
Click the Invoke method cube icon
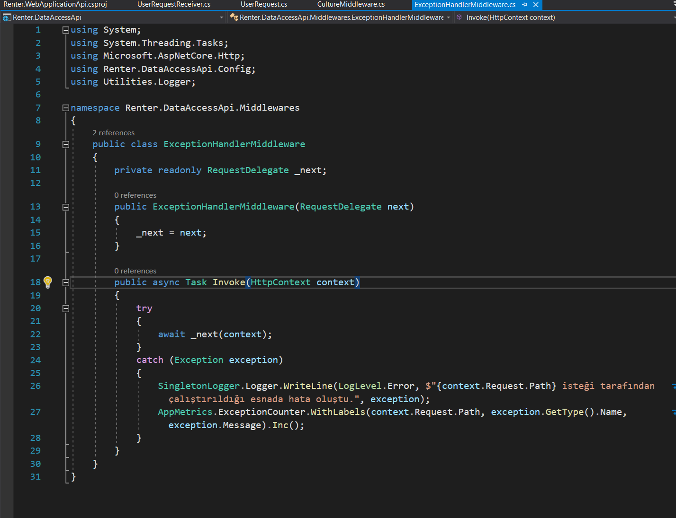[459, 18]
